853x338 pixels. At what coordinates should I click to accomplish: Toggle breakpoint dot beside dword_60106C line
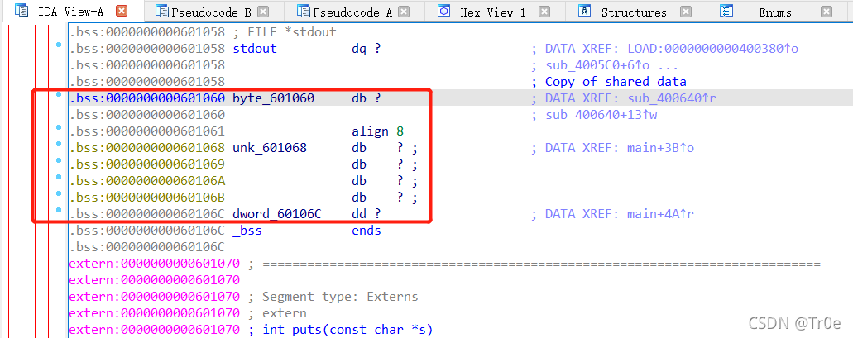59,210
